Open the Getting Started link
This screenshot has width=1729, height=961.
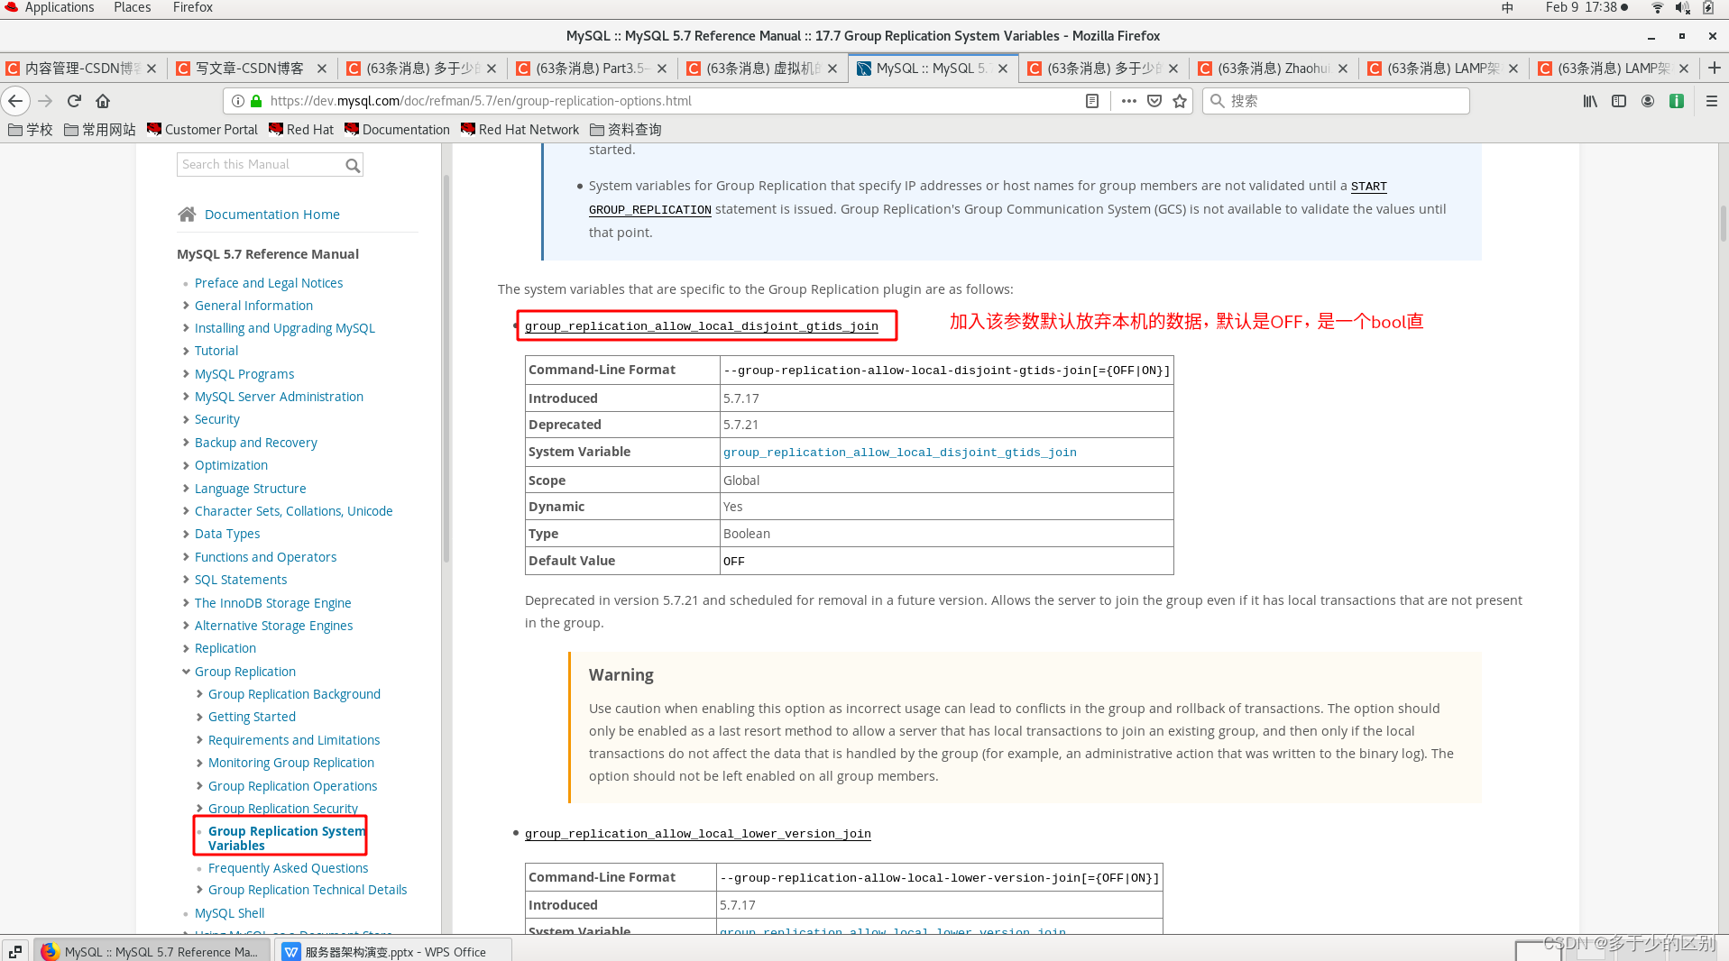pos(252,717)
